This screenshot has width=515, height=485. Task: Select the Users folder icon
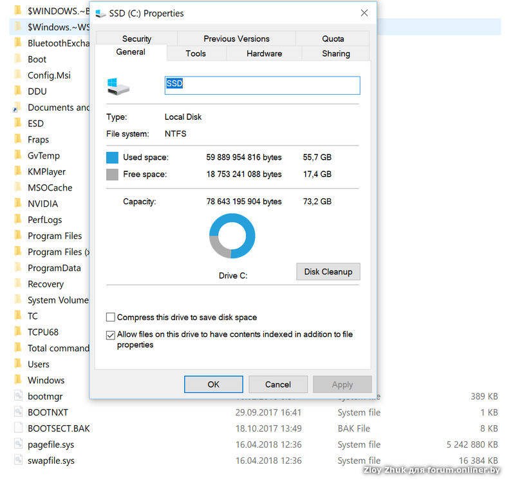18,364
